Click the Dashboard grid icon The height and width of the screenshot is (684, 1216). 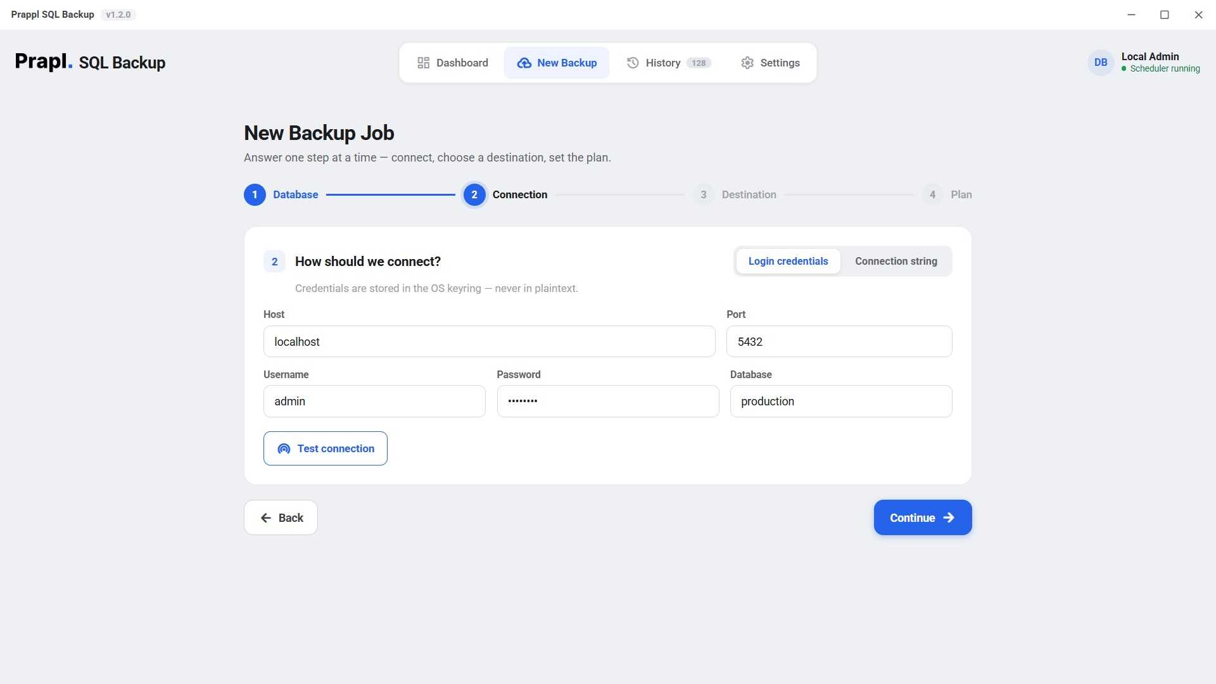point(423,63)
